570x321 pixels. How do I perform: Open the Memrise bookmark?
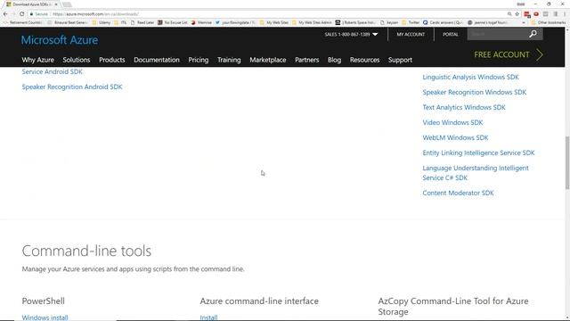201,22
